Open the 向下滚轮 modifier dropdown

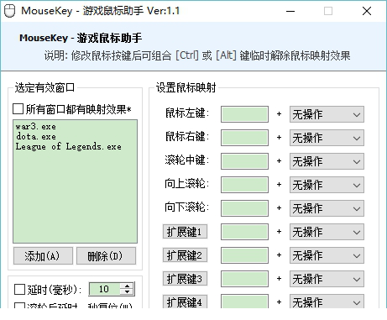tap(327, 208)
